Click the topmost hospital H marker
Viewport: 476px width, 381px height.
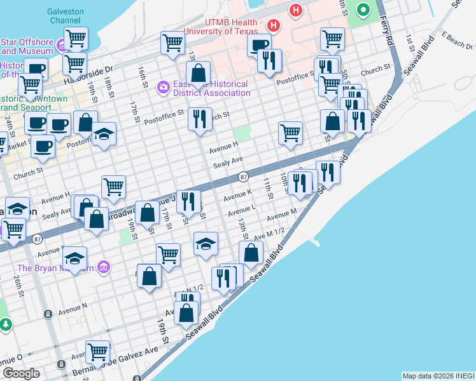pos(296,11)
